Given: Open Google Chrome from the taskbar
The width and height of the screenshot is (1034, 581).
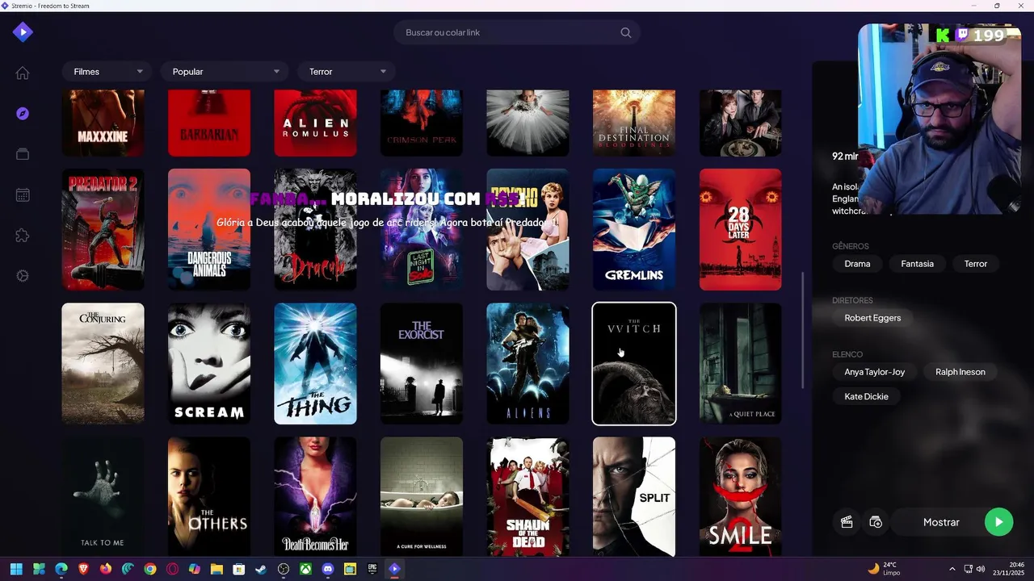Looking at the screenshot, I should point(150,569).
